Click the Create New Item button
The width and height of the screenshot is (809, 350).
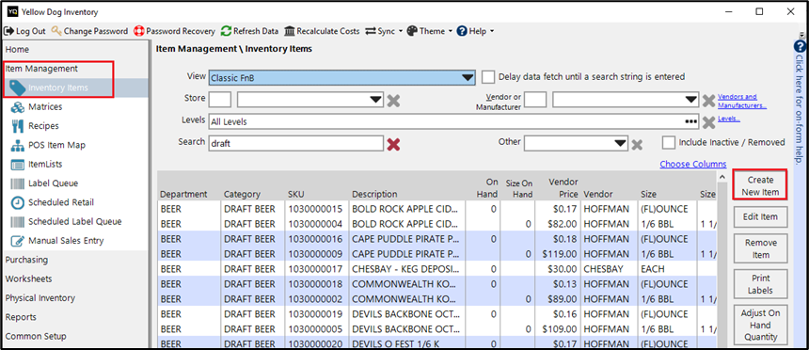[760, 186]
